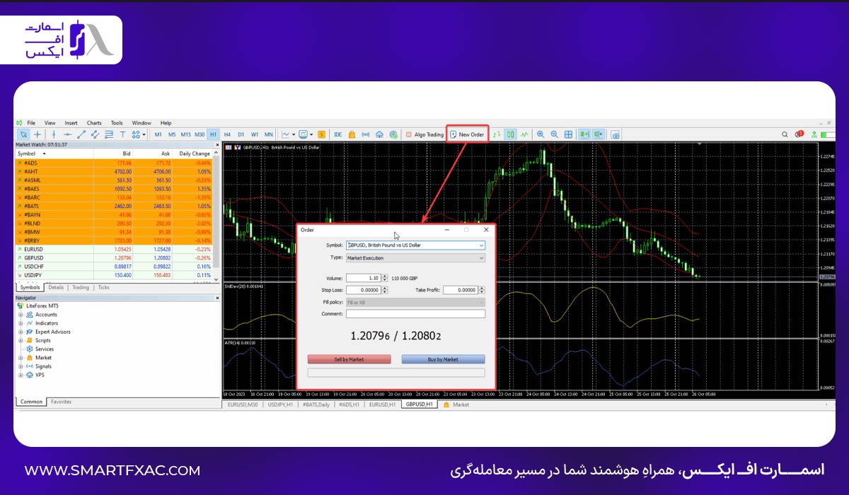849x495 pixels.
Task: Open the Charts menu
Action: pos(94,123)
